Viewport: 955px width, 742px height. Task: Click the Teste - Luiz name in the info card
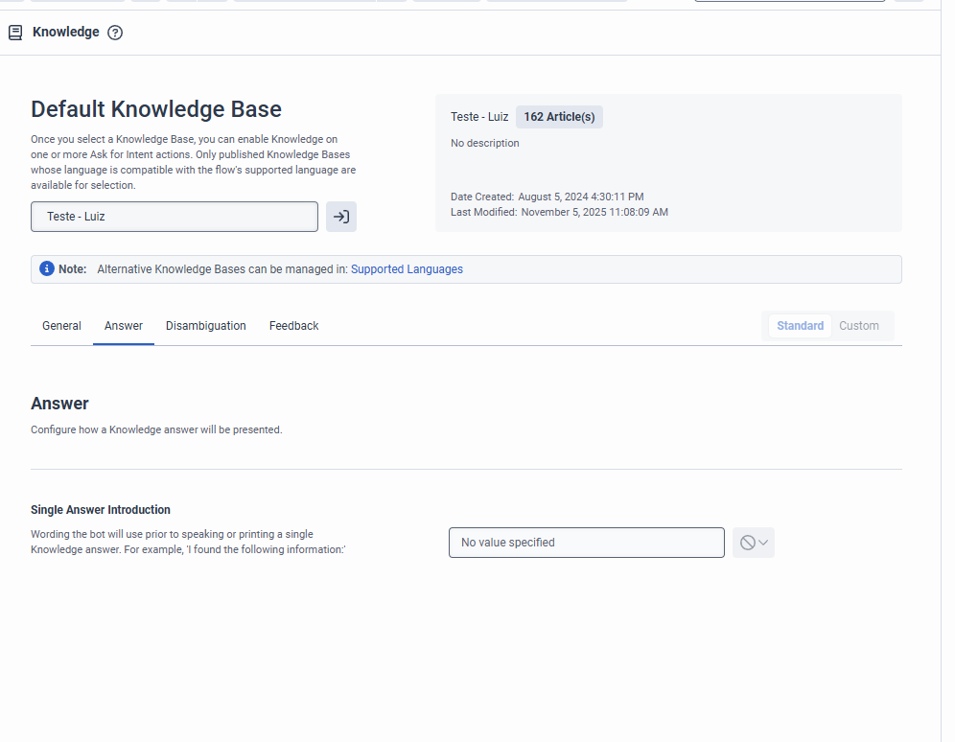click(x=479, y=117)
